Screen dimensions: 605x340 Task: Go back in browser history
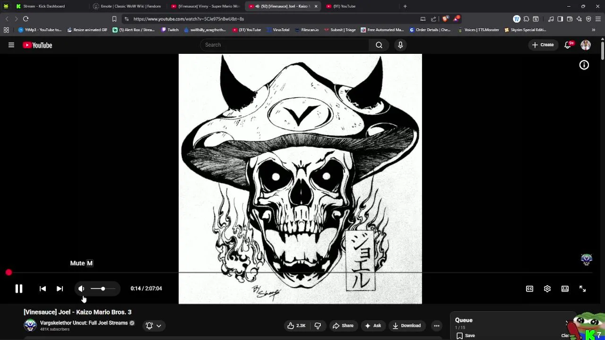pyautogui.click(x=7, y=19)
